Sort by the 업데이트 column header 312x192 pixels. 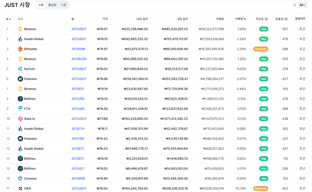tap(300, 19)
